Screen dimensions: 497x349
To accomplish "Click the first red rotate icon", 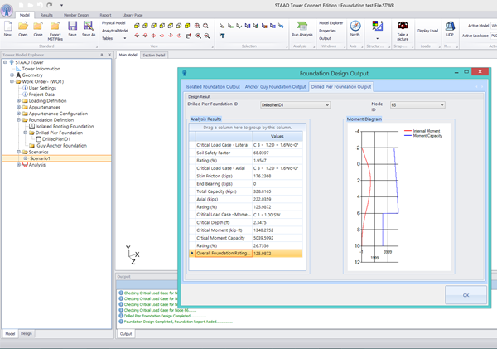I will [137, 36].
